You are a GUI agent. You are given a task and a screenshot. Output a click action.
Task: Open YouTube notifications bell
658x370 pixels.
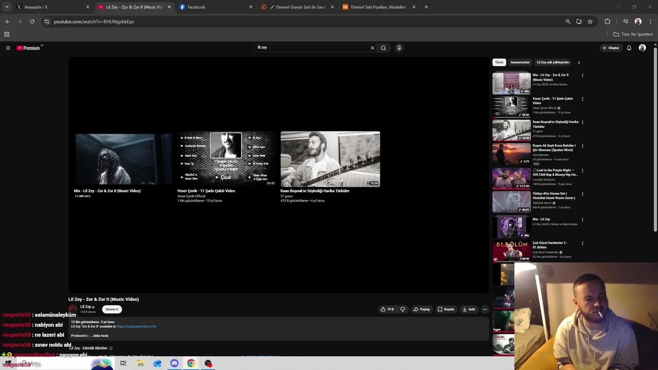pos(629,48)
